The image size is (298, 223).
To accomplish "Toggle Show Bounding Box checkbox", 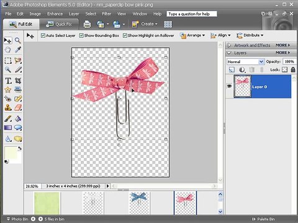I will pyautogui.click(x=81, y=35).
